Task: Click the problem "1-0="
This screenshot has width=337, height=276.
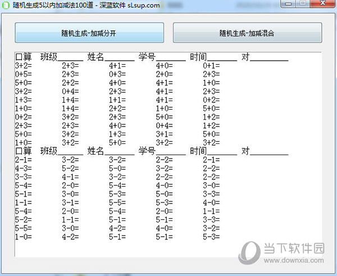Action: coord(24,237)
